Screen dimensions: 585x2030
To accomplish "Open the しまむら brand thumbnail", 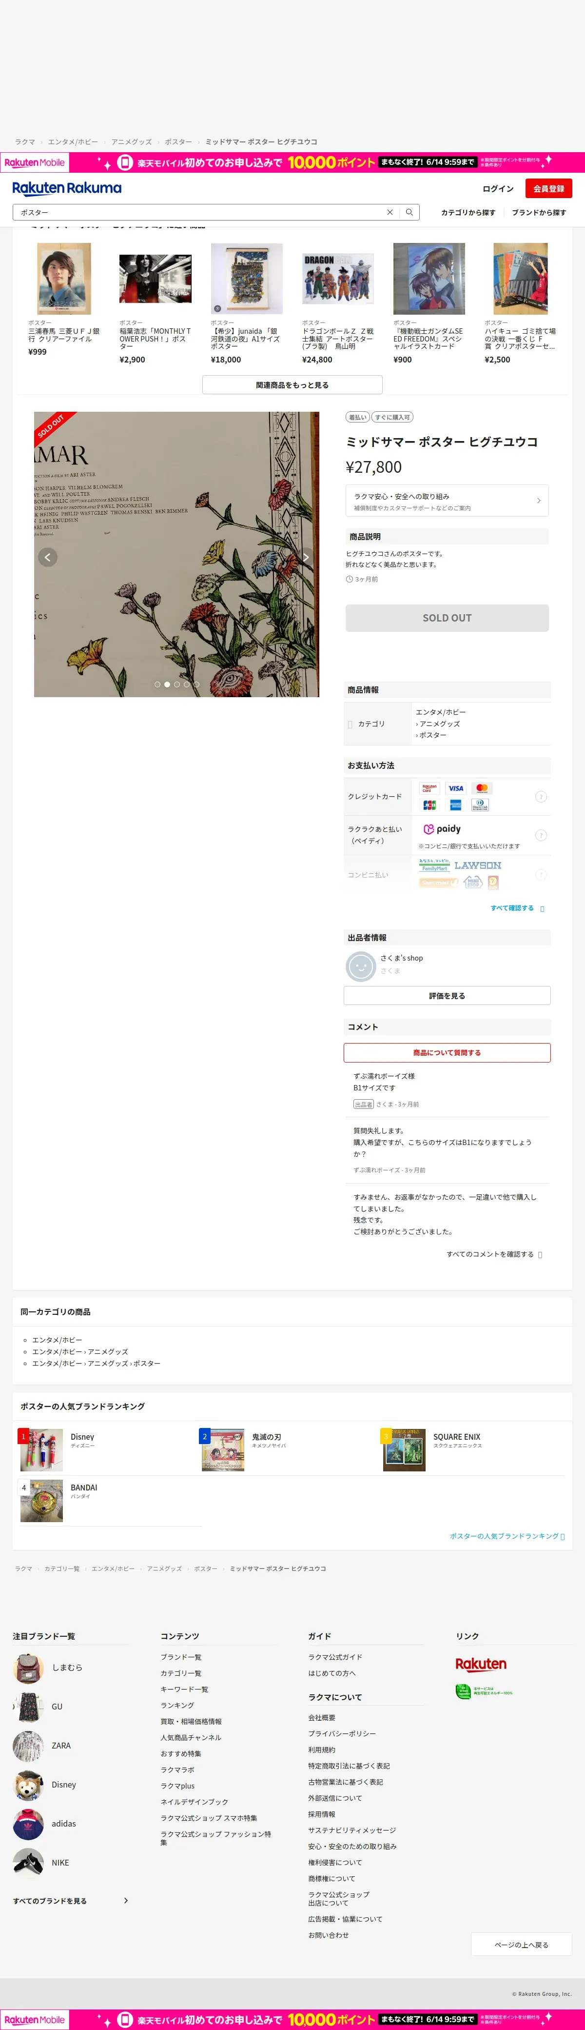I will point(28,1668).
